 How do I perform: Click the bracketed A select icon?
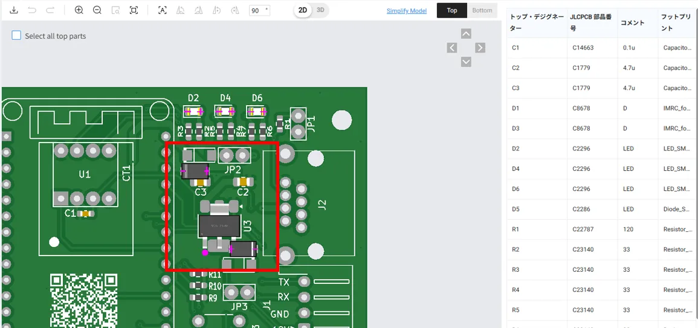162,10
